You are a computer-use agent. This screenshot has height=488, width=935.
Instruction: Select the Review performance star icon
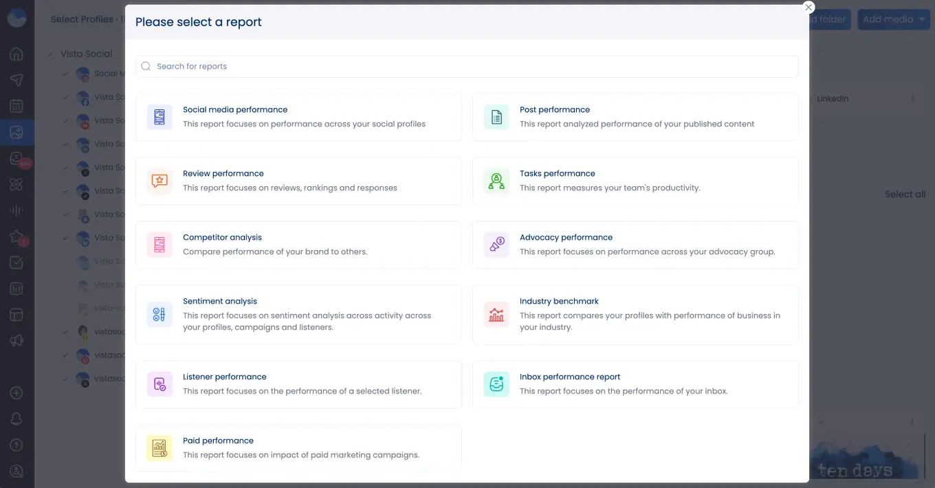(x=159, y=180)
